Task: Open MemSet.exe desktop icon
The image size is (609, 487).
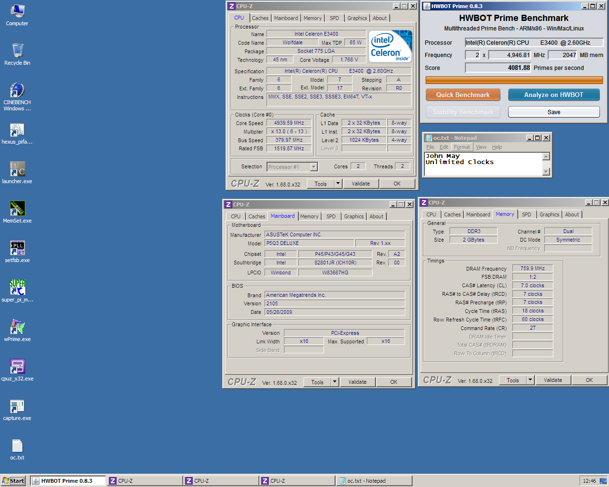Action: click(17, 212)
